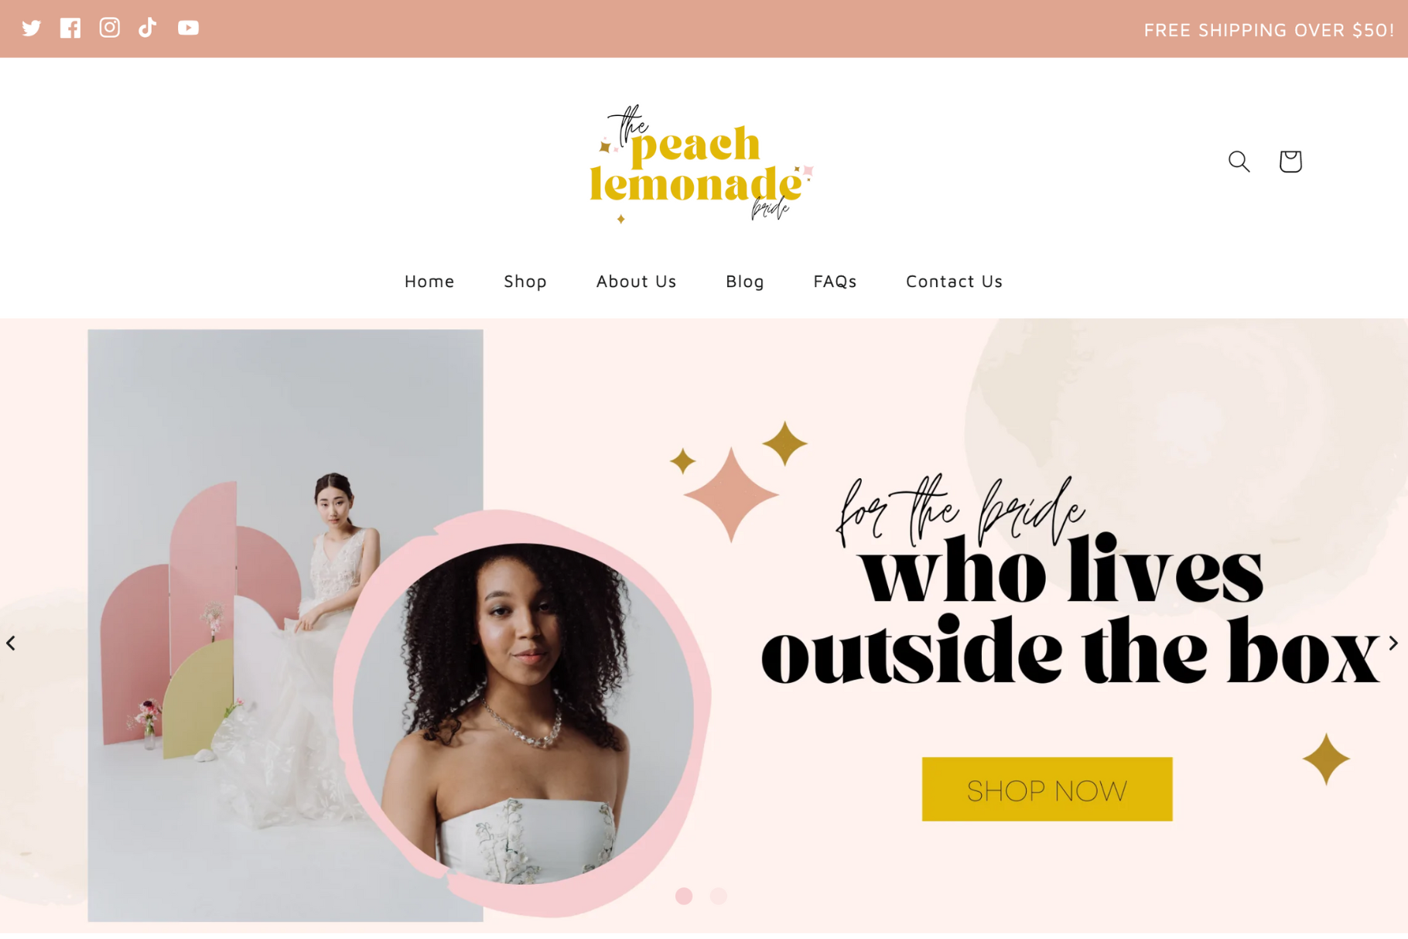Open the Blog menu item
Viewport: 1408px width, 939px height.
click(x=745, y=282)
